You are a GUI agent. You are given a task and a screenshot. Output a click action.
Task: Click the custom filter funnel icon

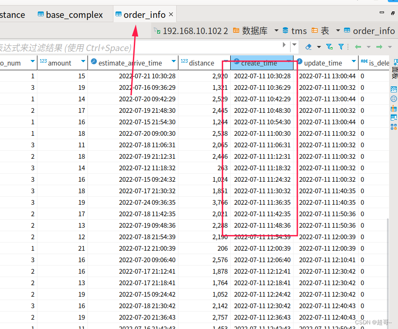point(341,47)
